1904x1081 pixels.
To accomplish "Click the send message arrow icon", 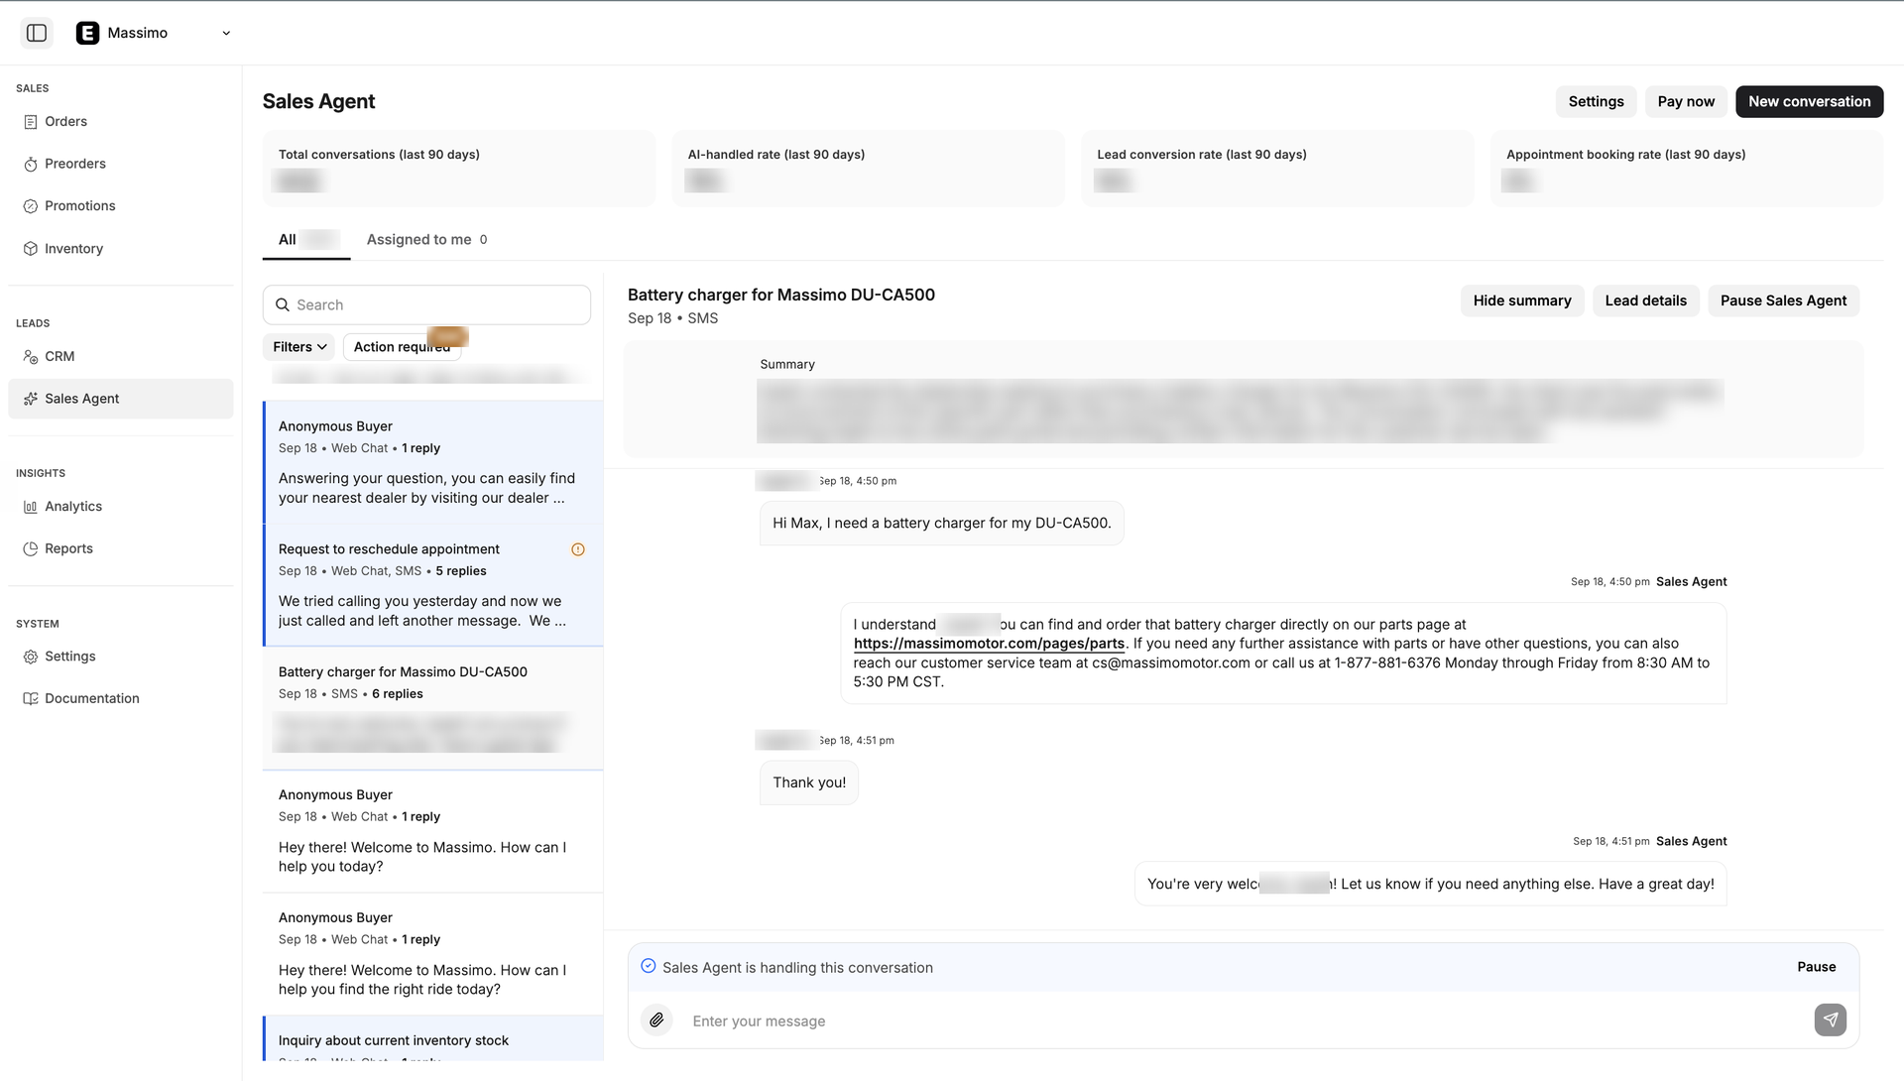I will click(1830, 1020).
